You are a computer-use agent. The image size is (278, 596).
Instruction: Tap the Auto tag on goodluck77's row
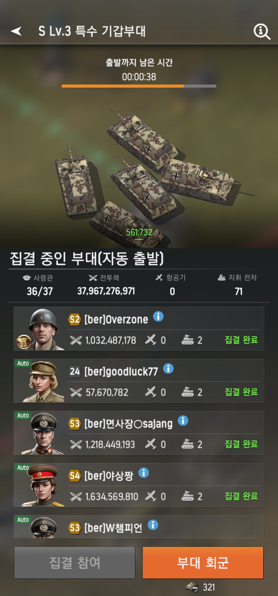click(23, 363)
